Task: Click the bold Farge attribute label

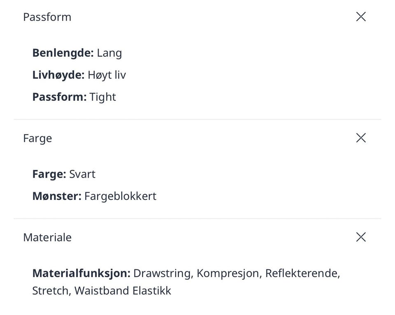Action: click(49, 174)
